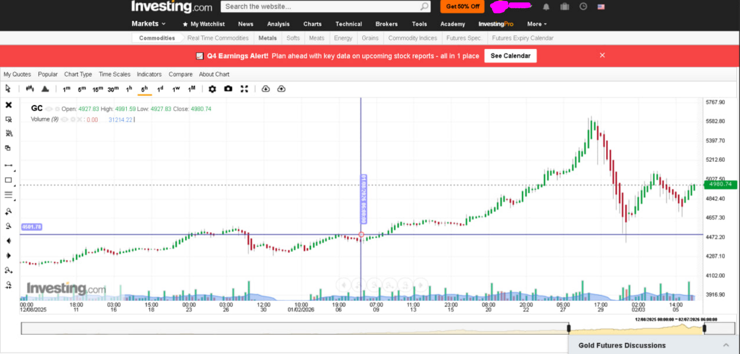
Task: Select the zoom-out magnifier tool
Action: (x=8, y=225)
